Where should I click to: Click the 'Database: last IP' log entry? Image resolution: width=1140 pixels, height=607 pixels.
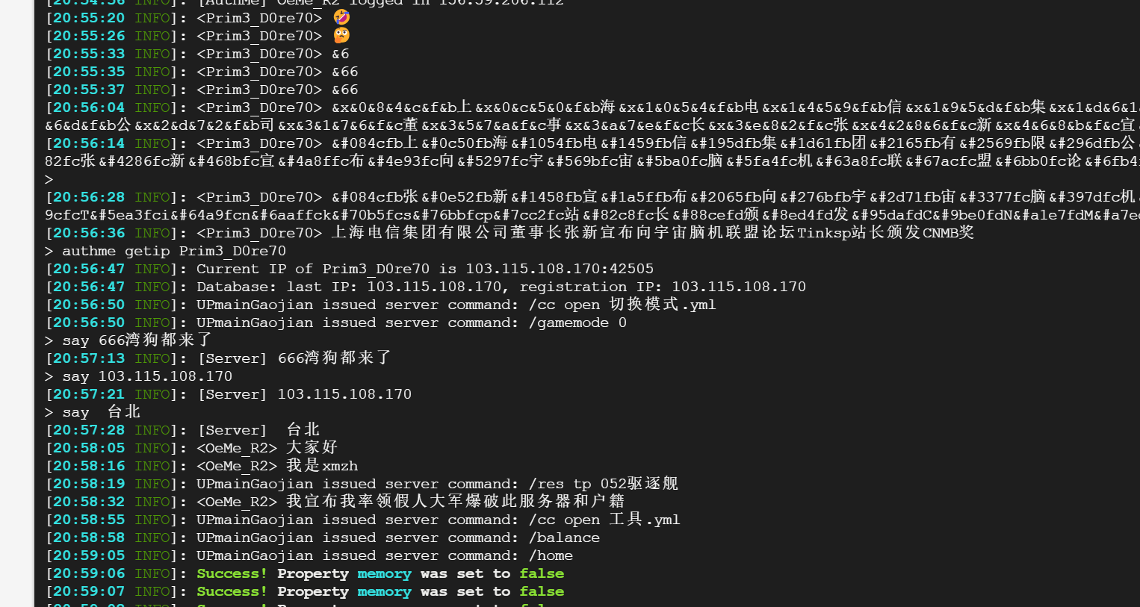tap(501, 287)
